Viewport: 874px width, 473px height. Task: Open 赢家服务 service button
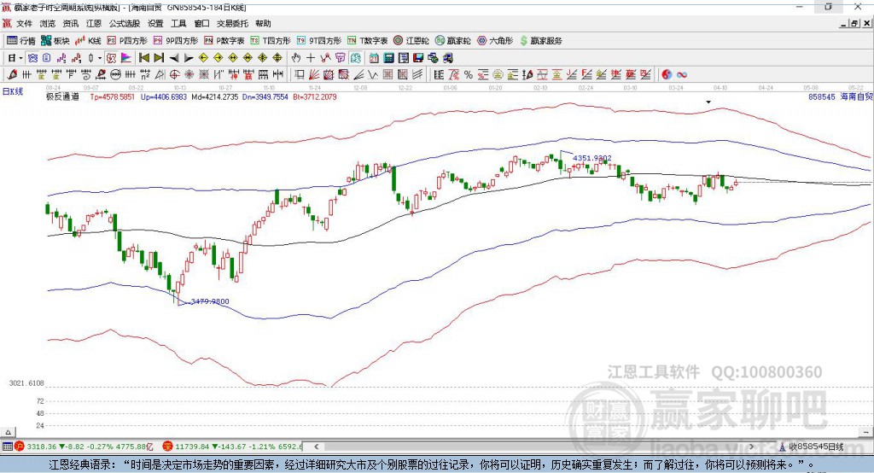pos(540,41)
